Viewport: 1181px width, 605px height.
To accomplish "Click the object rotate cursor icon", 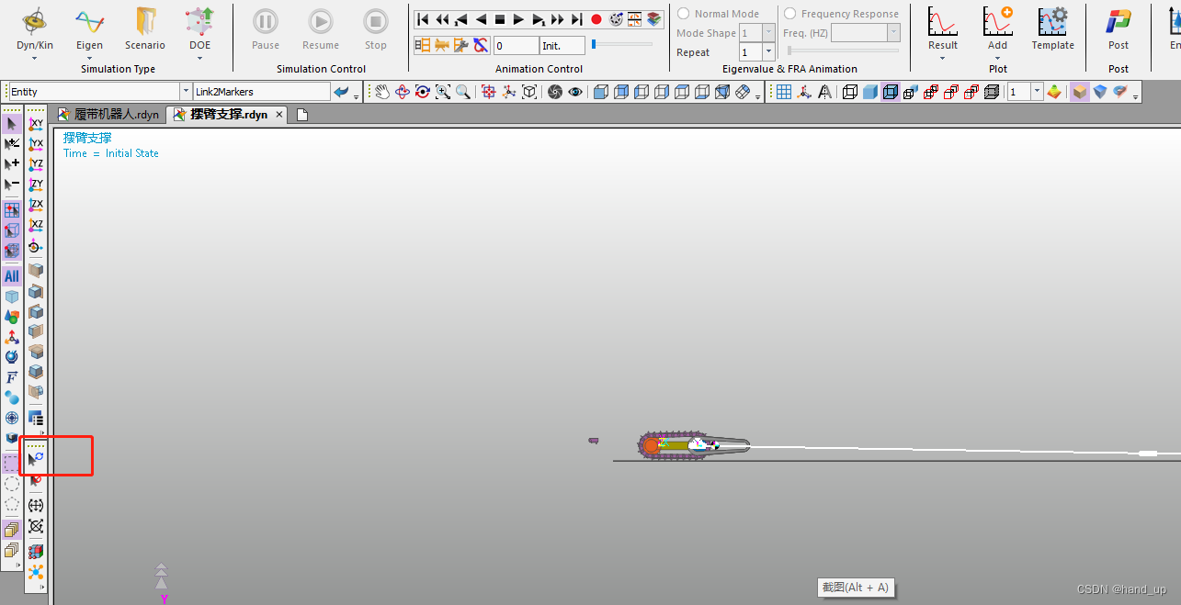I will pyautogui.click(x=36, y=458).
